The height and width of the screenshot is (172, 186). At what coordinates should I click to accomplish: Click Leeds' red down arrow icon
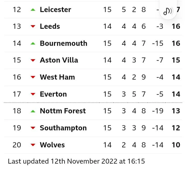point(33,27)
